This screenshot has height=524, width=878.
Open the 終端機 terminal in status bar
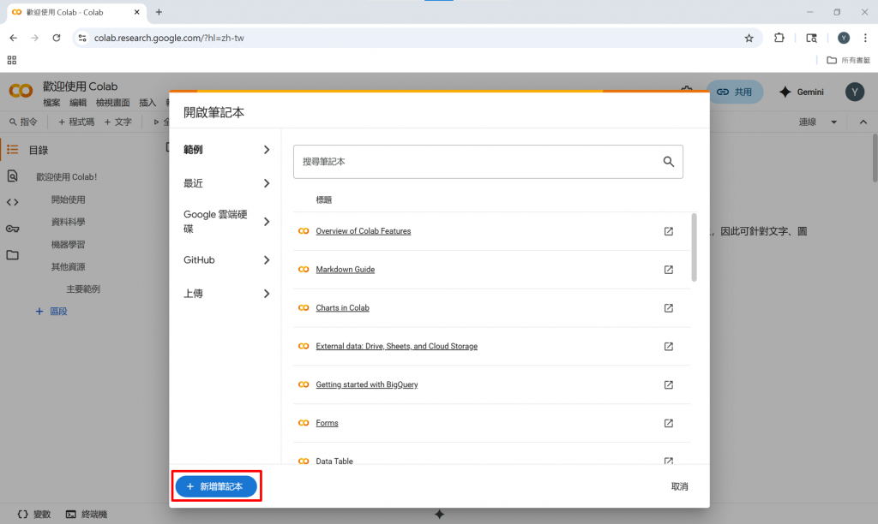(87, 514)
